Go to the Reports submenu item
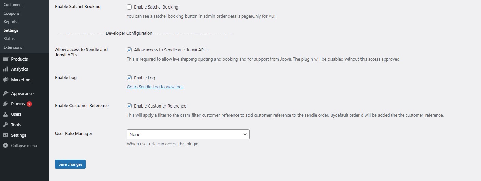481x181 pixels. [10, 22]
